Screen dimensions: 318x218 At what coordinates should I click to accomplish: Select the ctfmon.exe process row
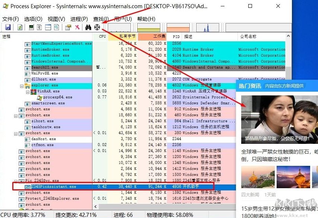point(118,145)
